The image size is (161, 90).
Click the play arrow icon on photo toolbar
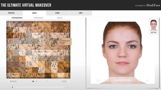(x=147, y=80)
